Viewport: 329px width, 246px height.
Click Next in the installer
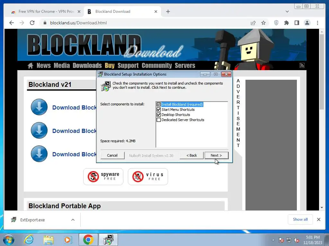[x=216, y=155]
